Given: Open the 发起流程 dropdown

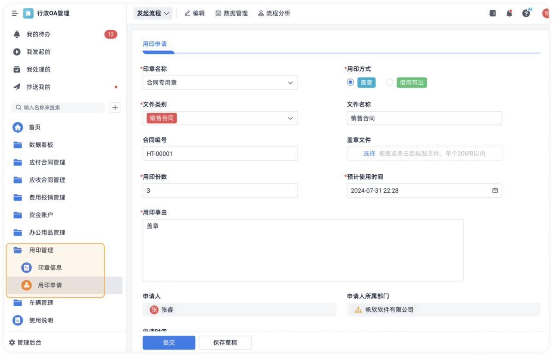Looking at the screenshot, I should (153, 13).
